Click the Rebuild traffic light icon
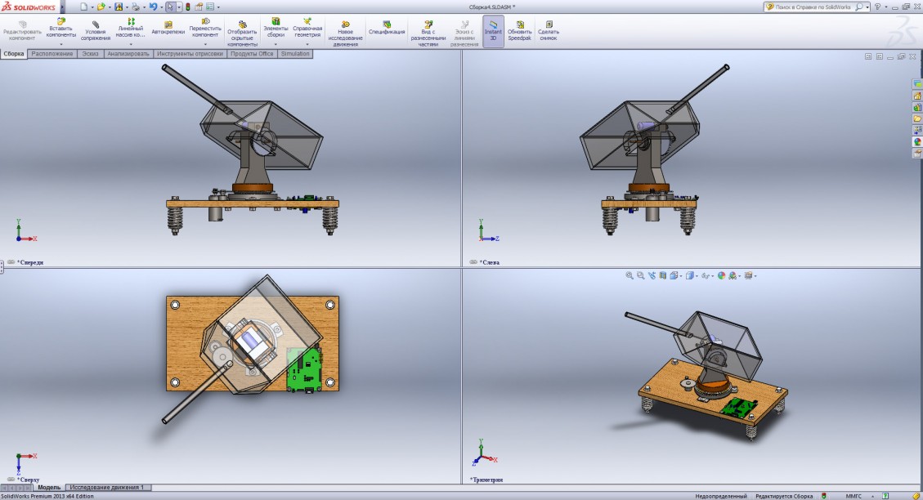923x500 pixels. pos(188,7)
